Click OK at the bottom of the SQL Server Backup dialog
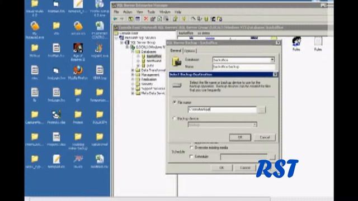Screen dimensions: 358x201 222,167
